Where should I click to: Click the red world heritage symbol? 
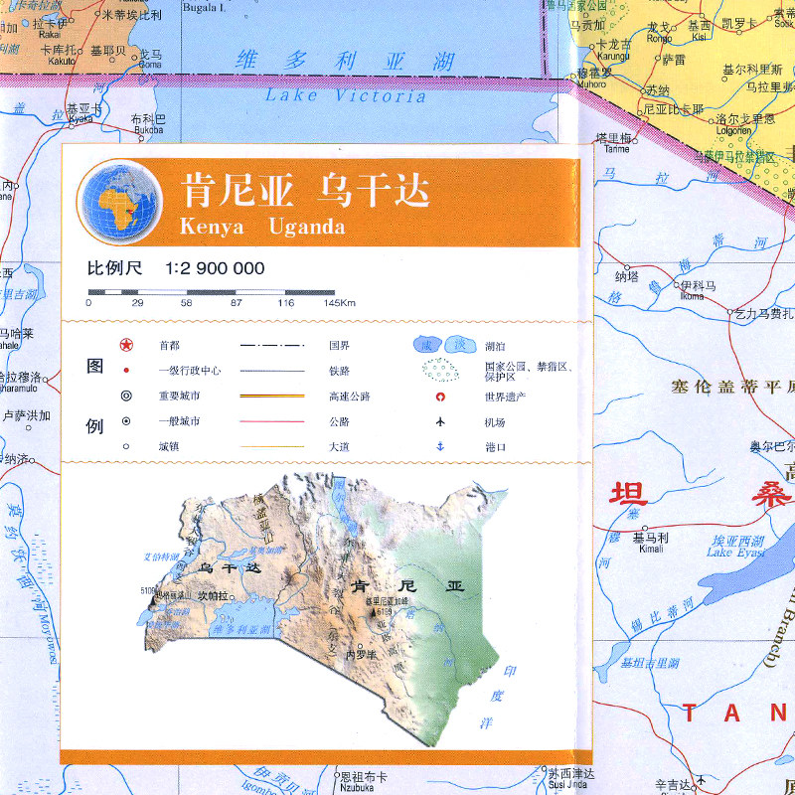click(x=440, y=397)
